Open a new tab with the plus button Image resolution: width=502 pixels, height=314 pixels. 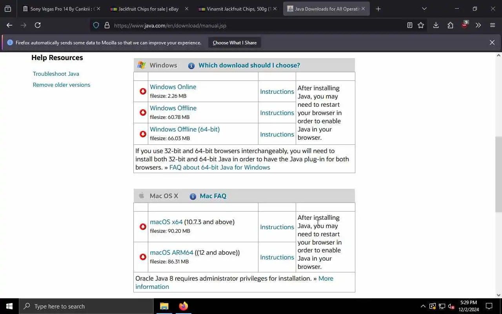pyautogui.click(x=378, y=9)
